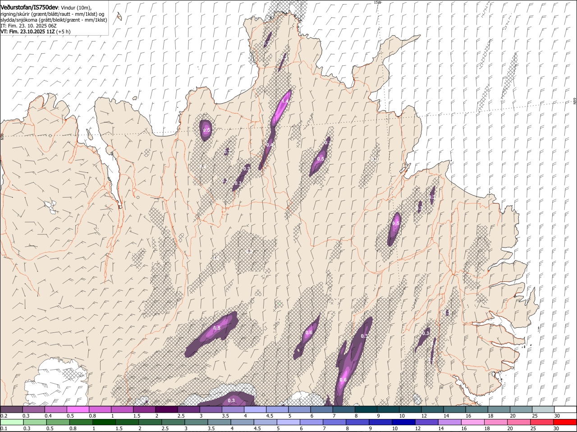Click the upper legend swatch starting at 8
The width and height of the screenshot is (577, 432).
pyautogui.click(x=366, y=409)
